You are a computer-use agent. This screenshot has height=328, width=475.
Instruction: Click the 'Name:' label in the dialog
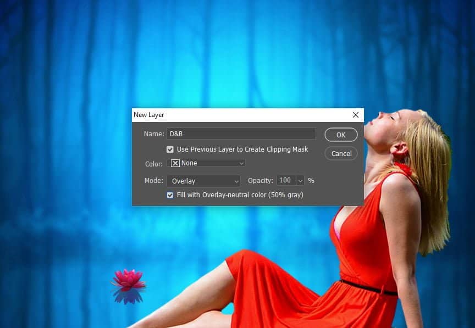tap(154, 134)
